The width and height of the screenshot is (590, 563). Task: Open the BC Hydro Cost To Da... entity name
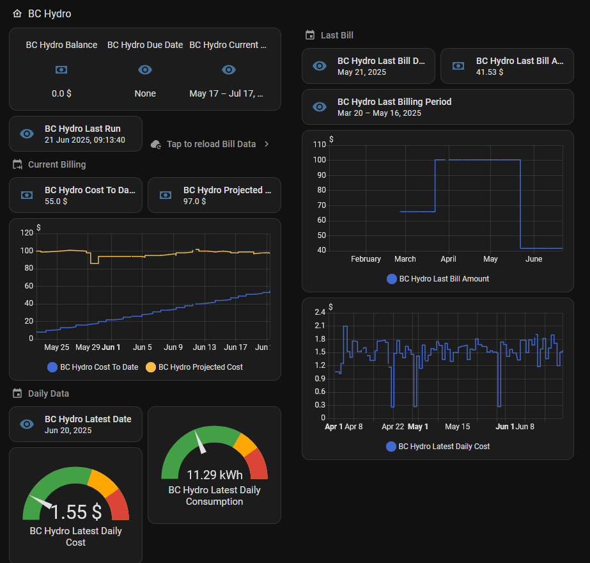click(90, 190)
